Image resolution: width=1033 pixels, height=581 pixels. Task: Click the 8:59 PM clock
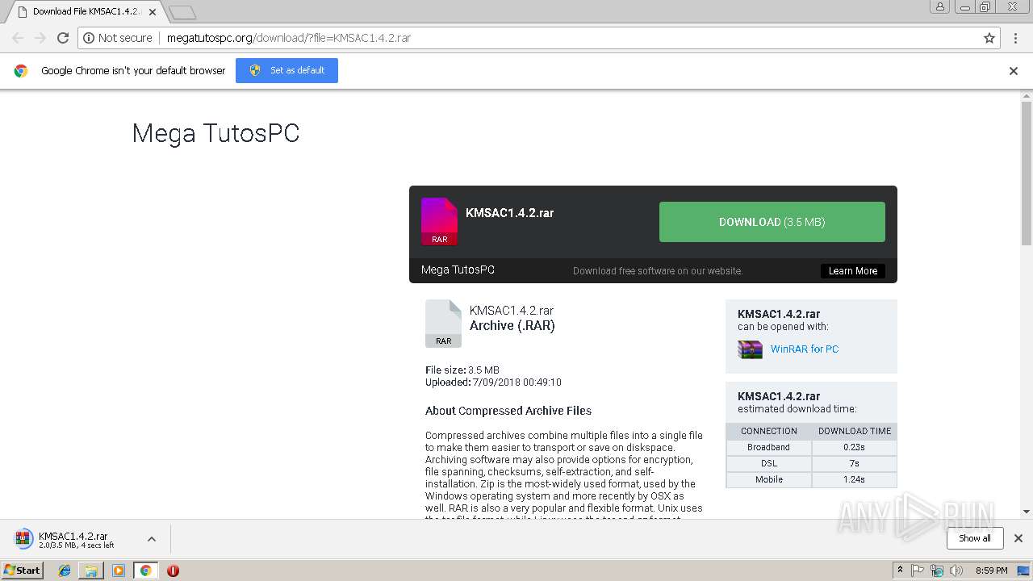click(992, 571)
